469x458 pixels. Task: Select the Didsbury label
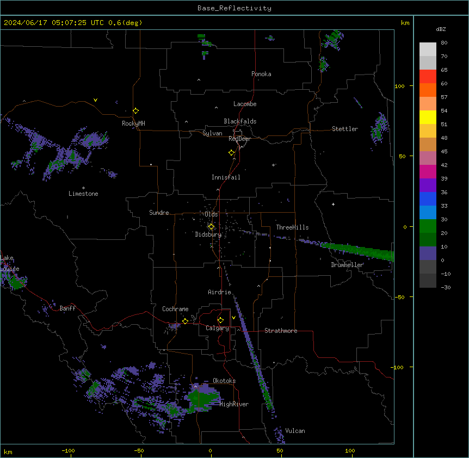coord(208,234)
